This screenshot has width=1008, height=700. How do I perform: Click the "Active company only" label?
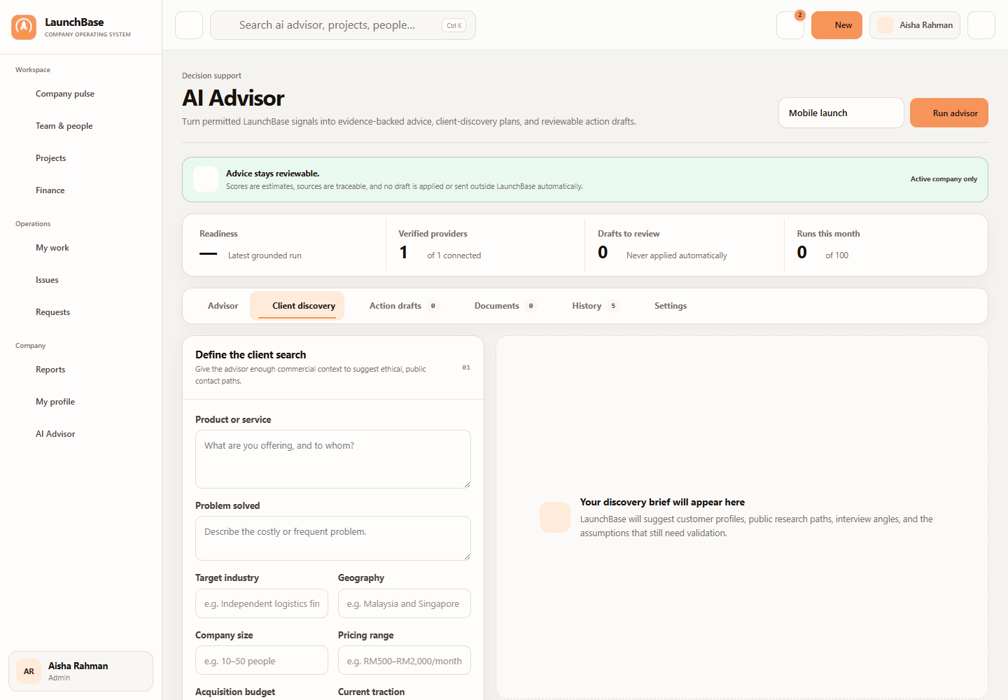(944, 179)
